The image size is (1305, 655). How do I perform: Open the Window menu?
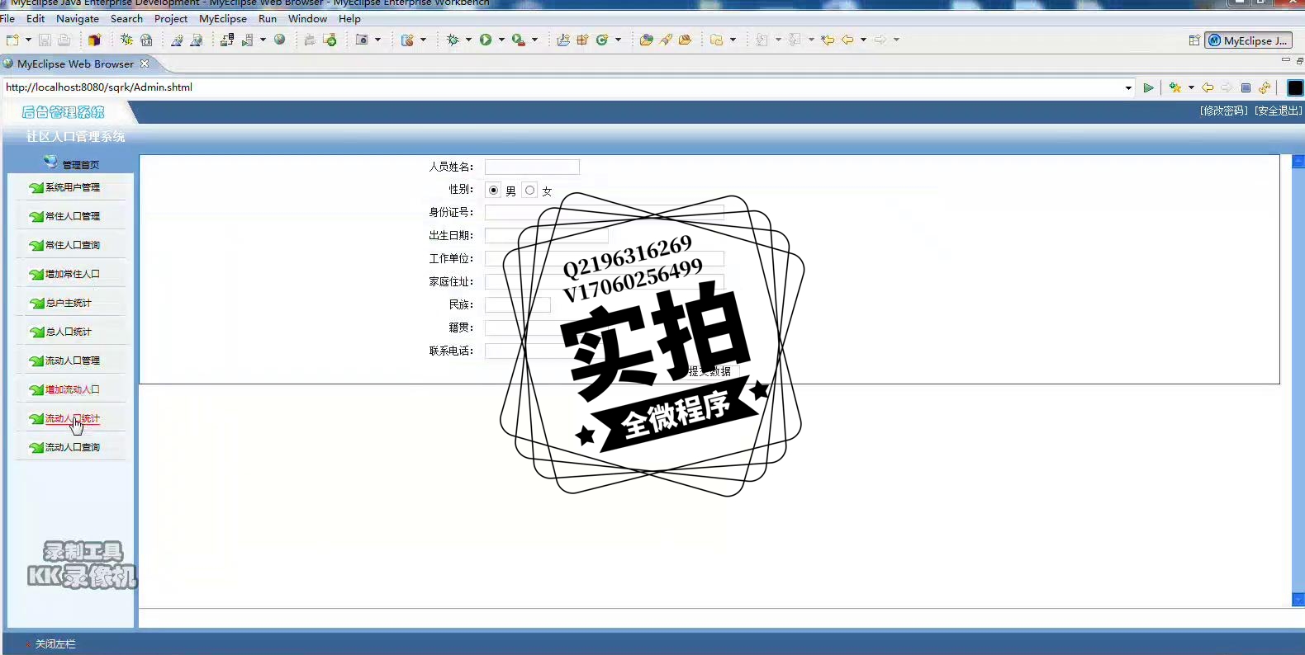[x=307, y=18]
